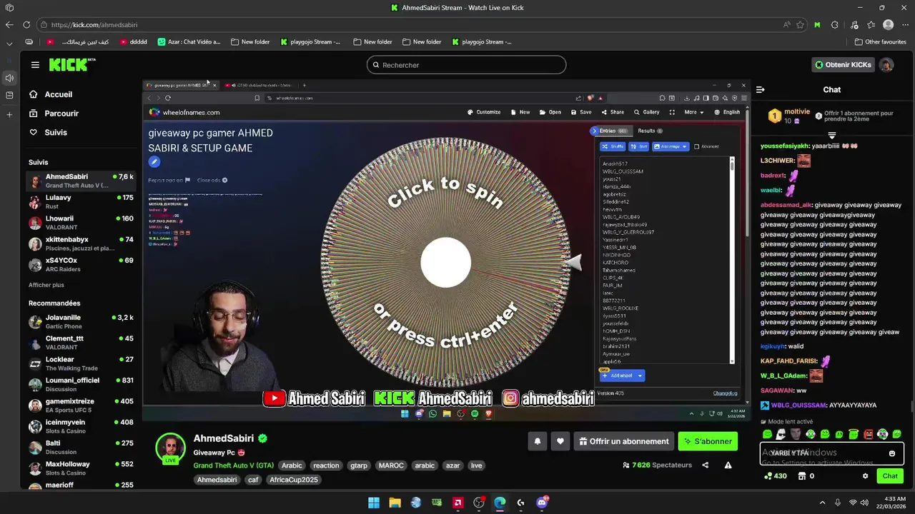Screen dimensions: 915x514
Task: Open Jolavanille recommended channel
Action: [x=81, y=322]
